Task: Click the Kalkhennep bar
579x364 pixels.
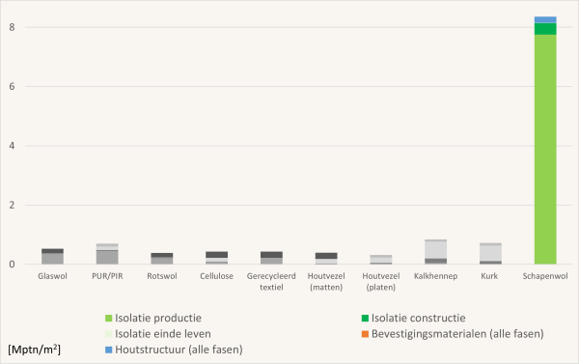Action: [x=436, y=252]
